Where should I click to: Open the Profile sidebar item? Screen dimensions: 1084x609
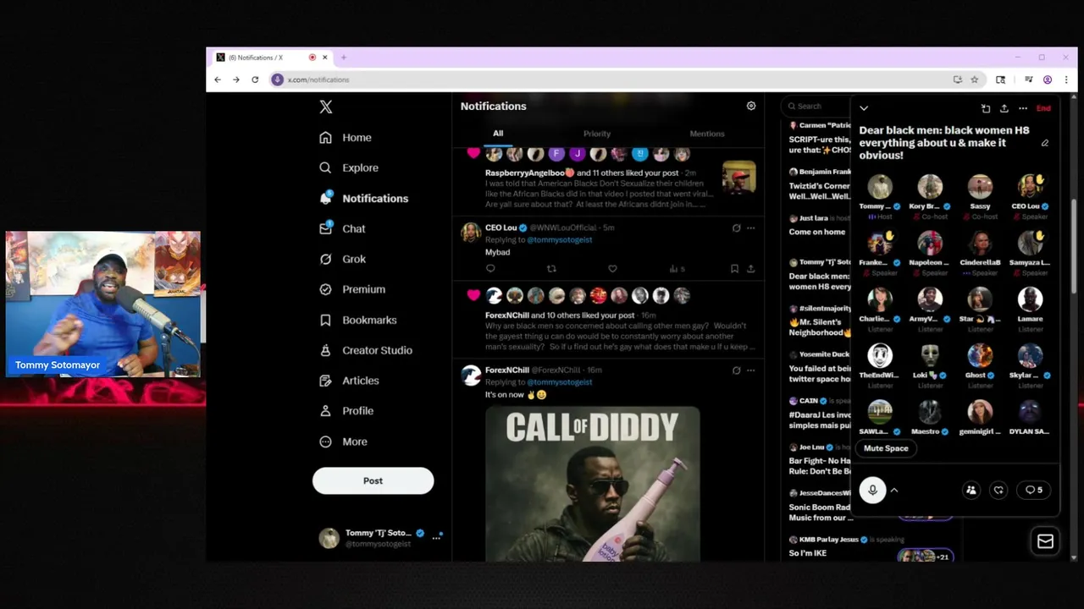coord(346,411)
